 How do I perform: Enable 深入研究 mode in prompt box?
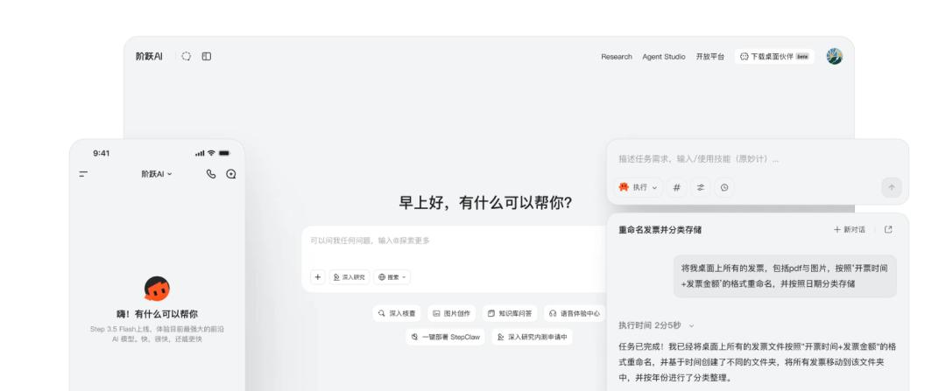point(349,277)
